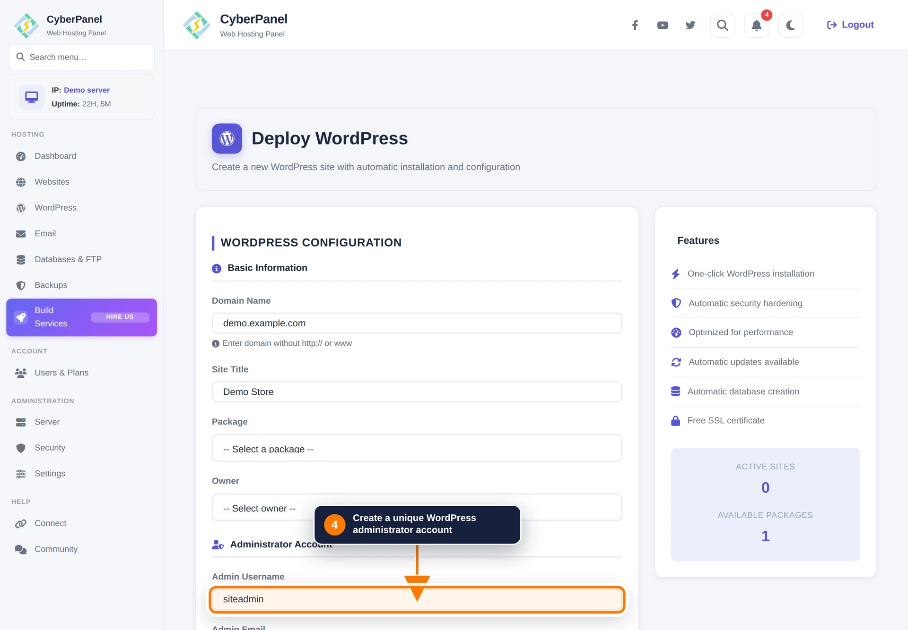The height and width of the screenshot is (630, 908).
Task: Click the security hardening shield icon
Action: click(676, 303)
